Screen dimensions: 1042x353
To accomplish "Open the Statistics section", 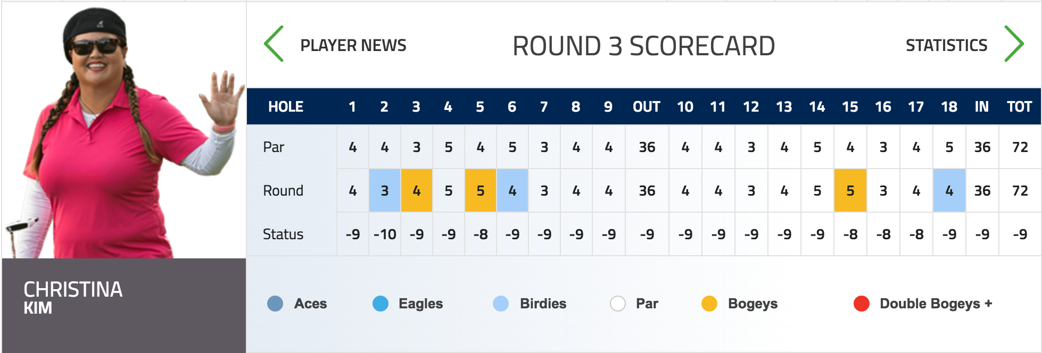I will 946,46.
